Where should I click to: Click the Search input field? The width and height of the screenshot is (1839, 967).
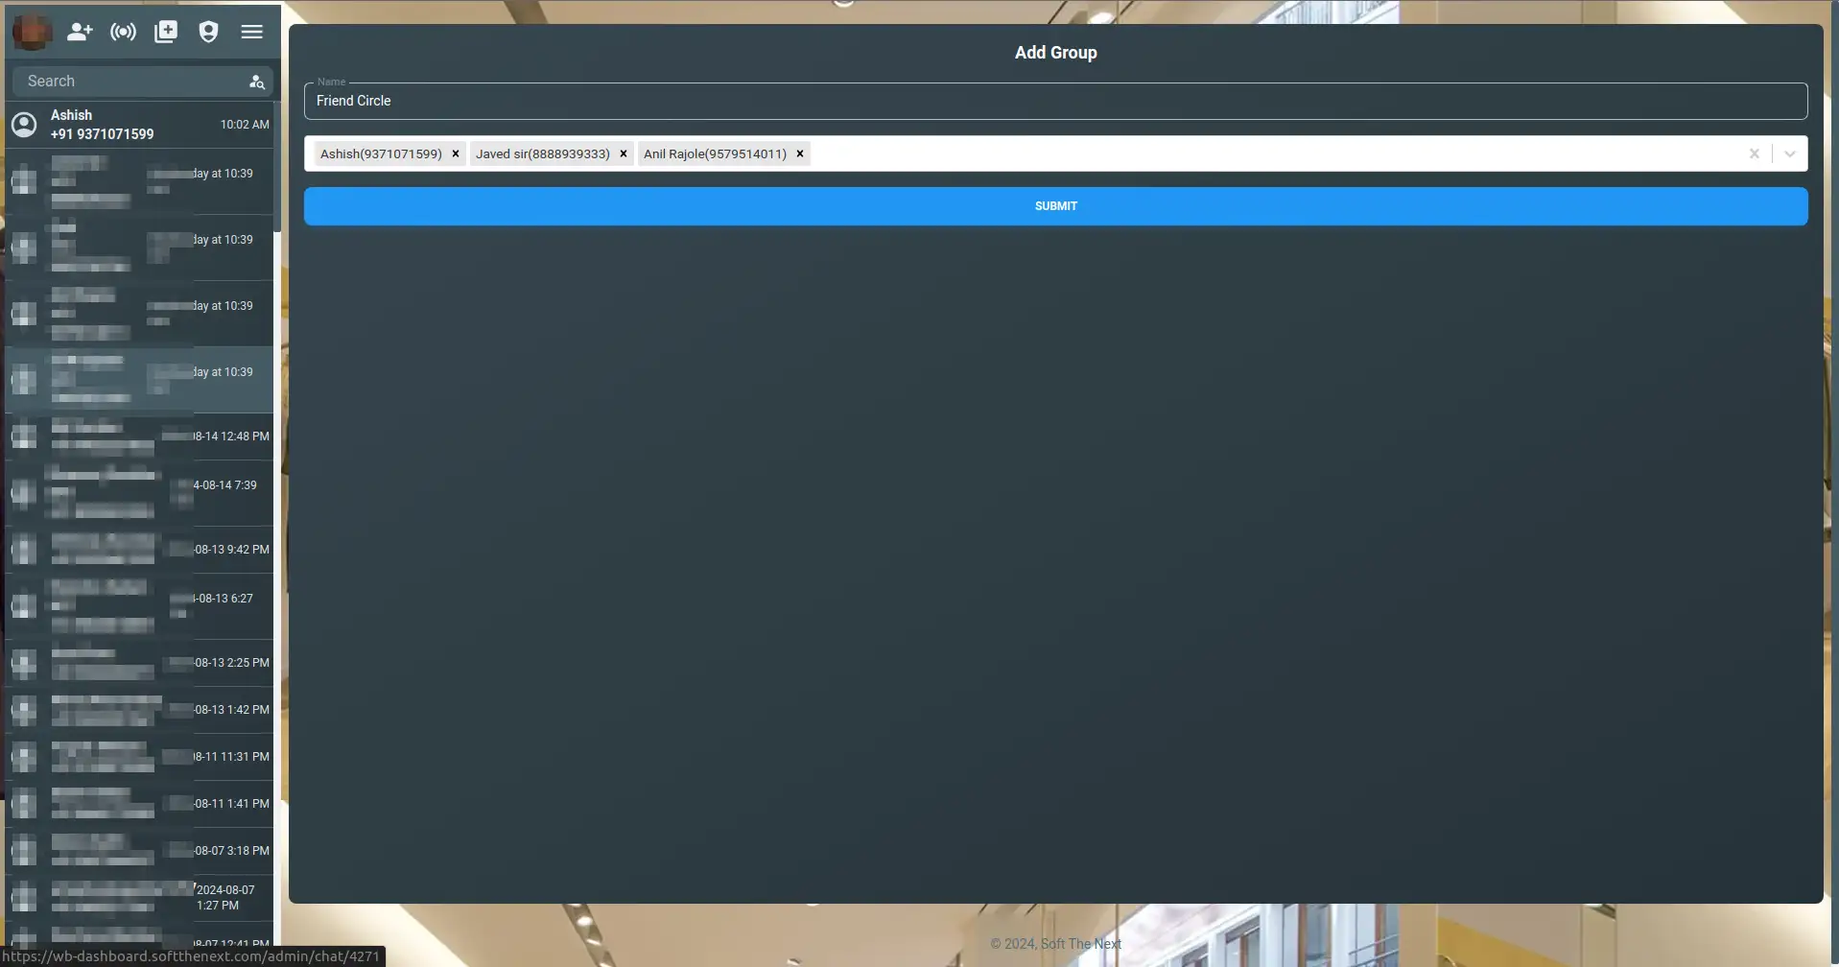click(130, 82)
